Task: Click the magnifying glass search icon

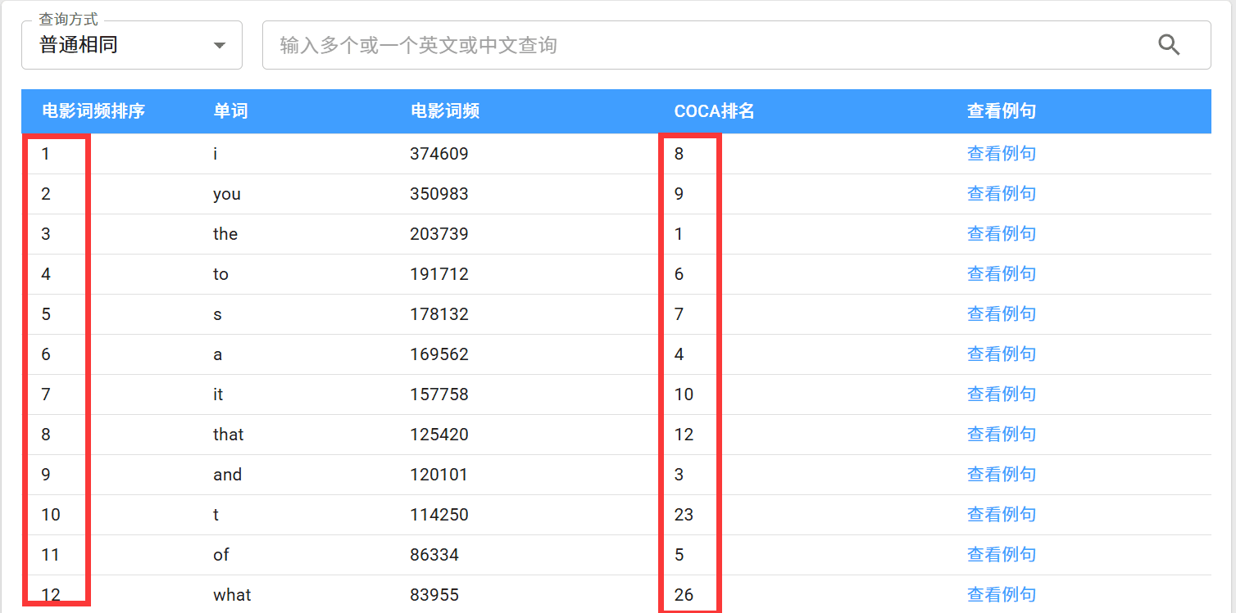Action: 1169,45
